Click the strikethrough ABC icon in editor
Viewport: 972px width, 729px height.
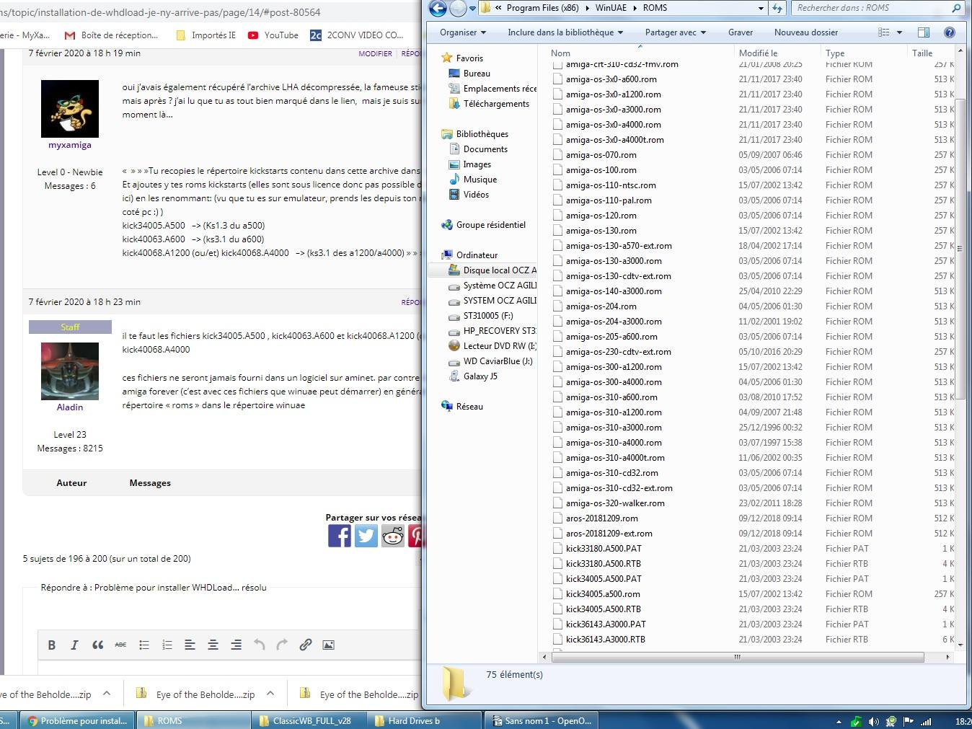point(120,645)
